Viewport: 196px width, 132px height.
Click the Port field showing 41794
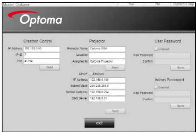point(41,61)
